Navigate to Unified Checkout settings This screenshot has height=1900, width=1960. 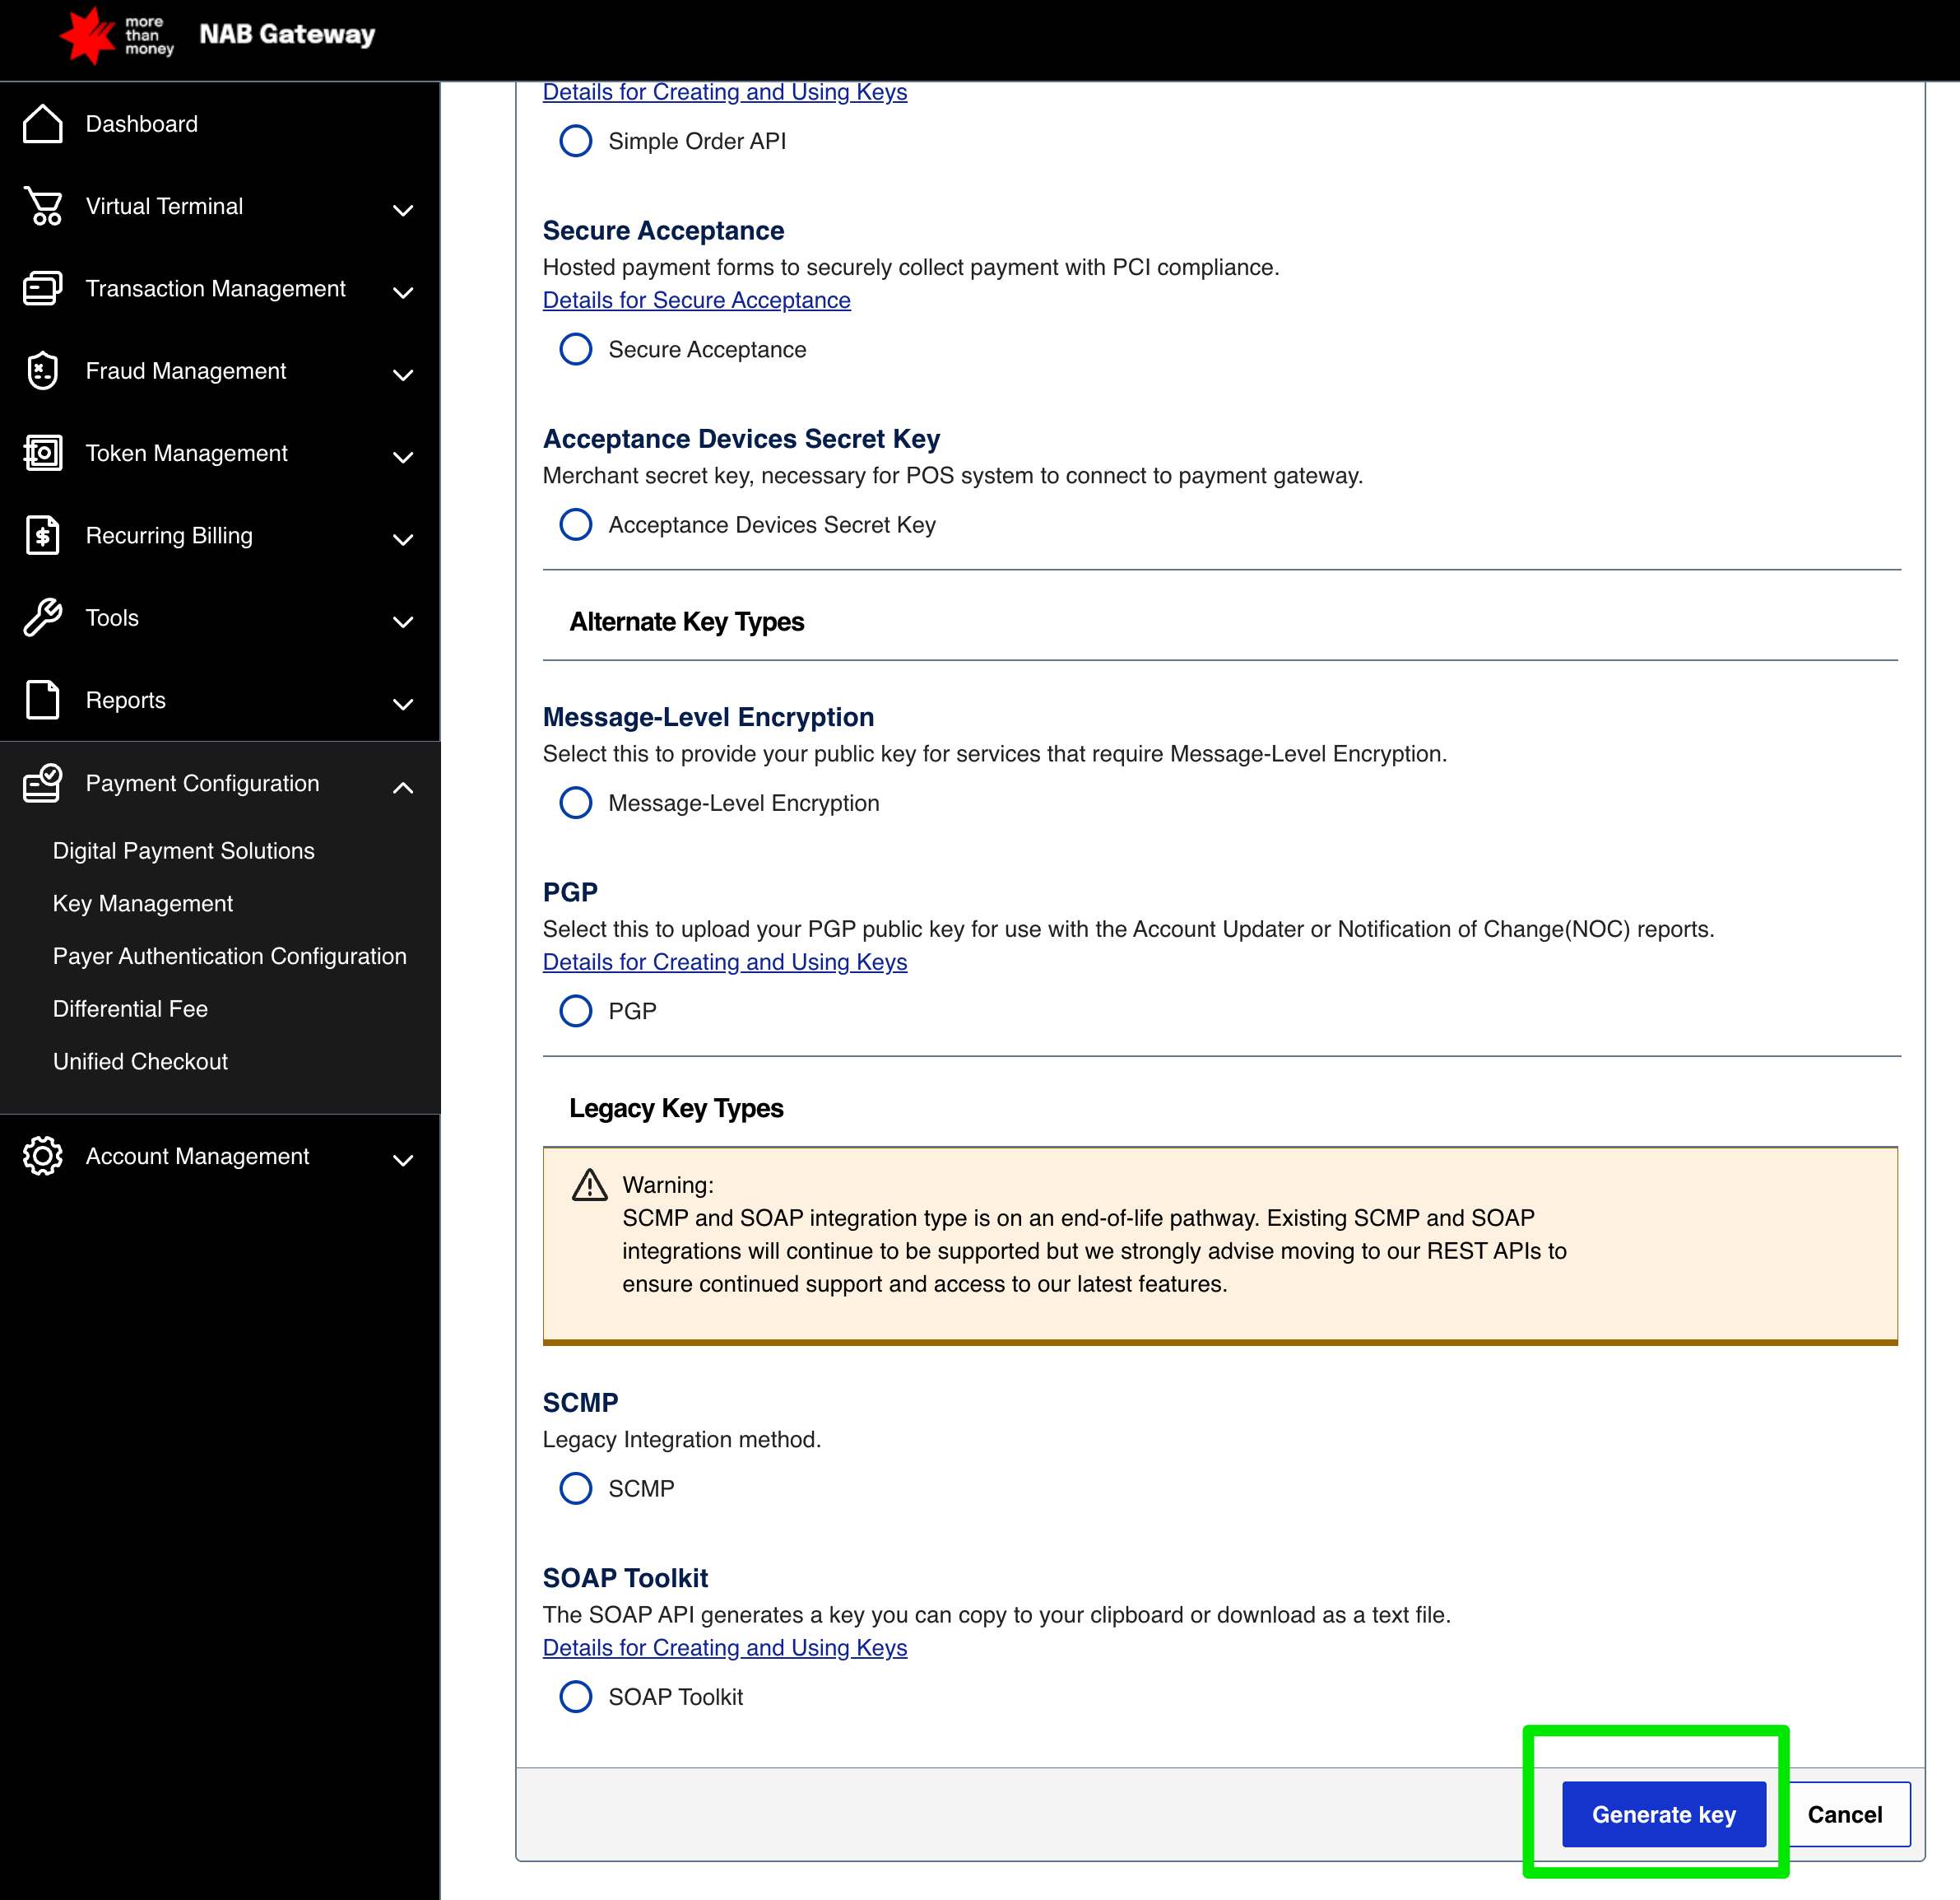tap(140, 1060)
